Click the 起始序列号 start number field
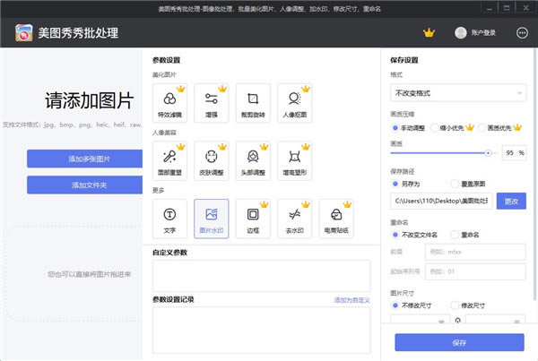The height and width of the screenshot is (361, 538). point(475,271)
